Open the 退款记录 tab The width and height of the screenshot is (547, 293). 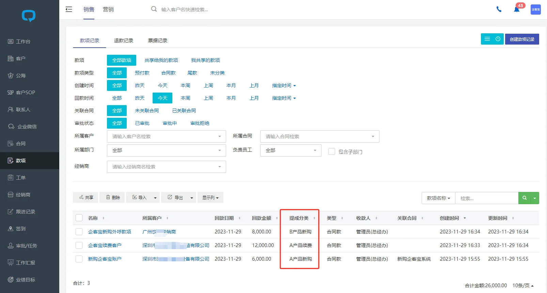pos(124,40)
